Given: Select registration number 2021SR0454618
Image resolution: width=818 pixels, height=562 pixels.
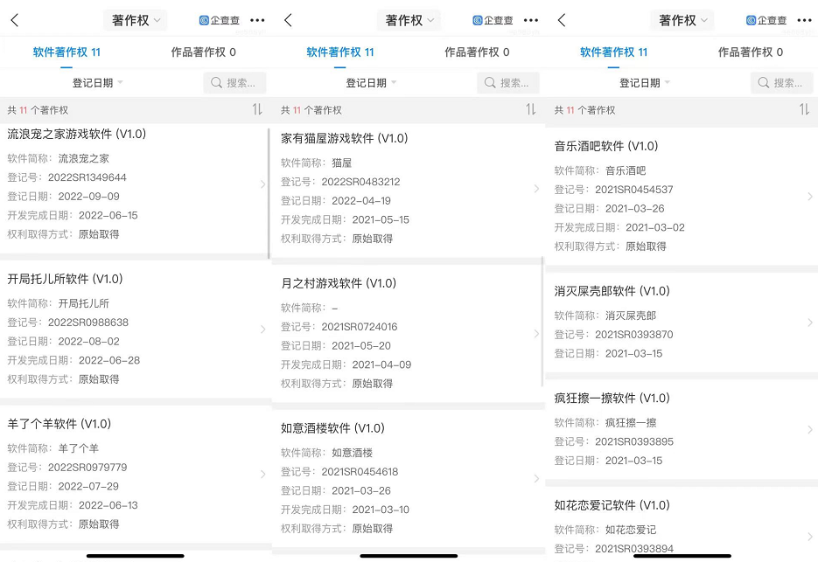Looking at the screenshot, I should [x=360, y=471].
